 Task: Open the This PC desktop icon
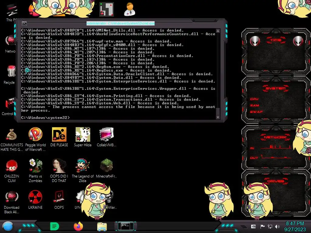[x=12, y=12]
